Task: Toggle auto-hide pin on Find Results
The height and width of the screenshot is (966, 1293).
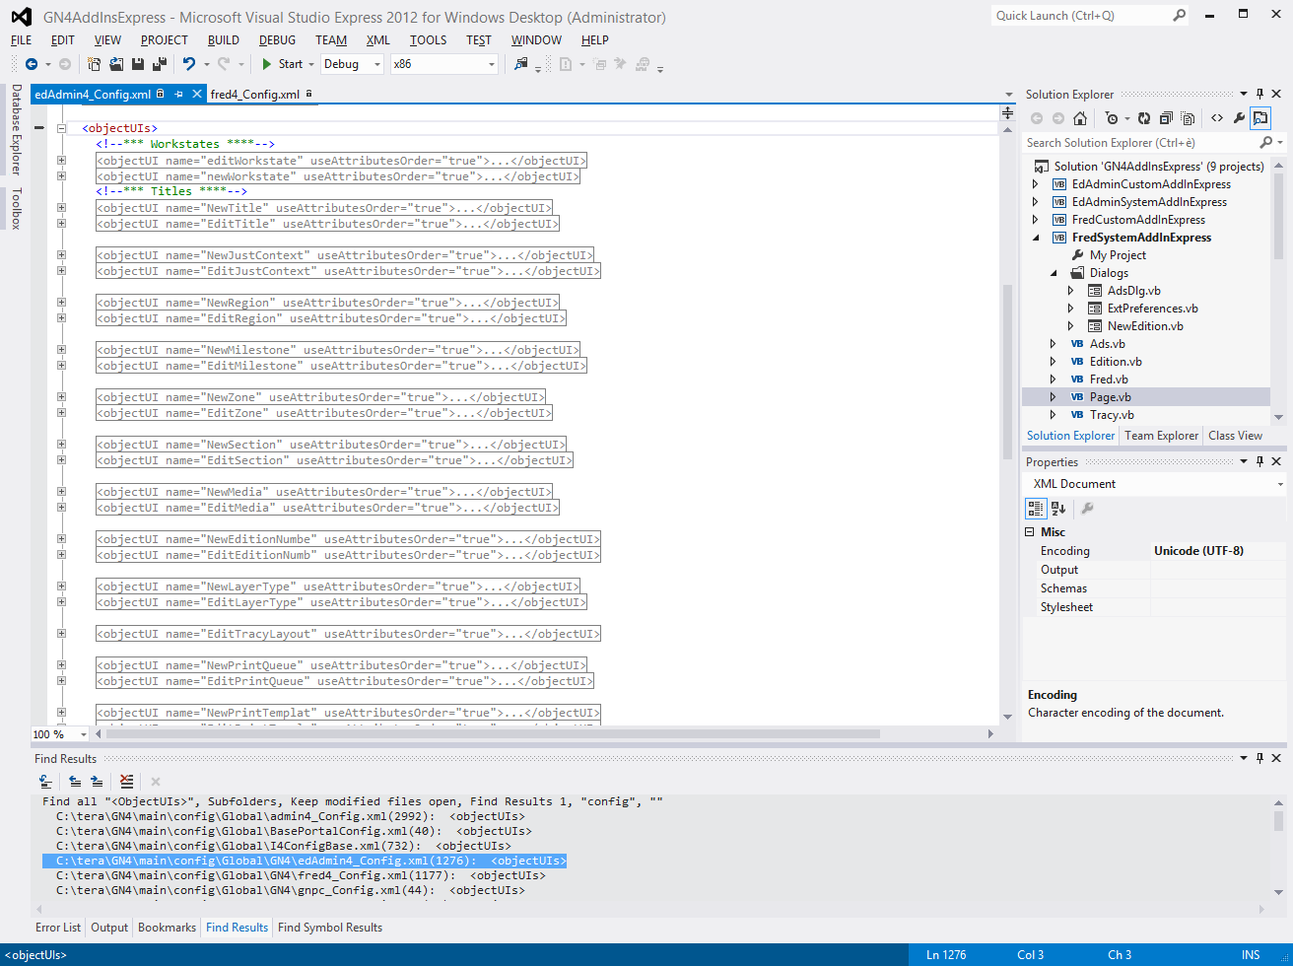Action: (x=1259, y=758)
